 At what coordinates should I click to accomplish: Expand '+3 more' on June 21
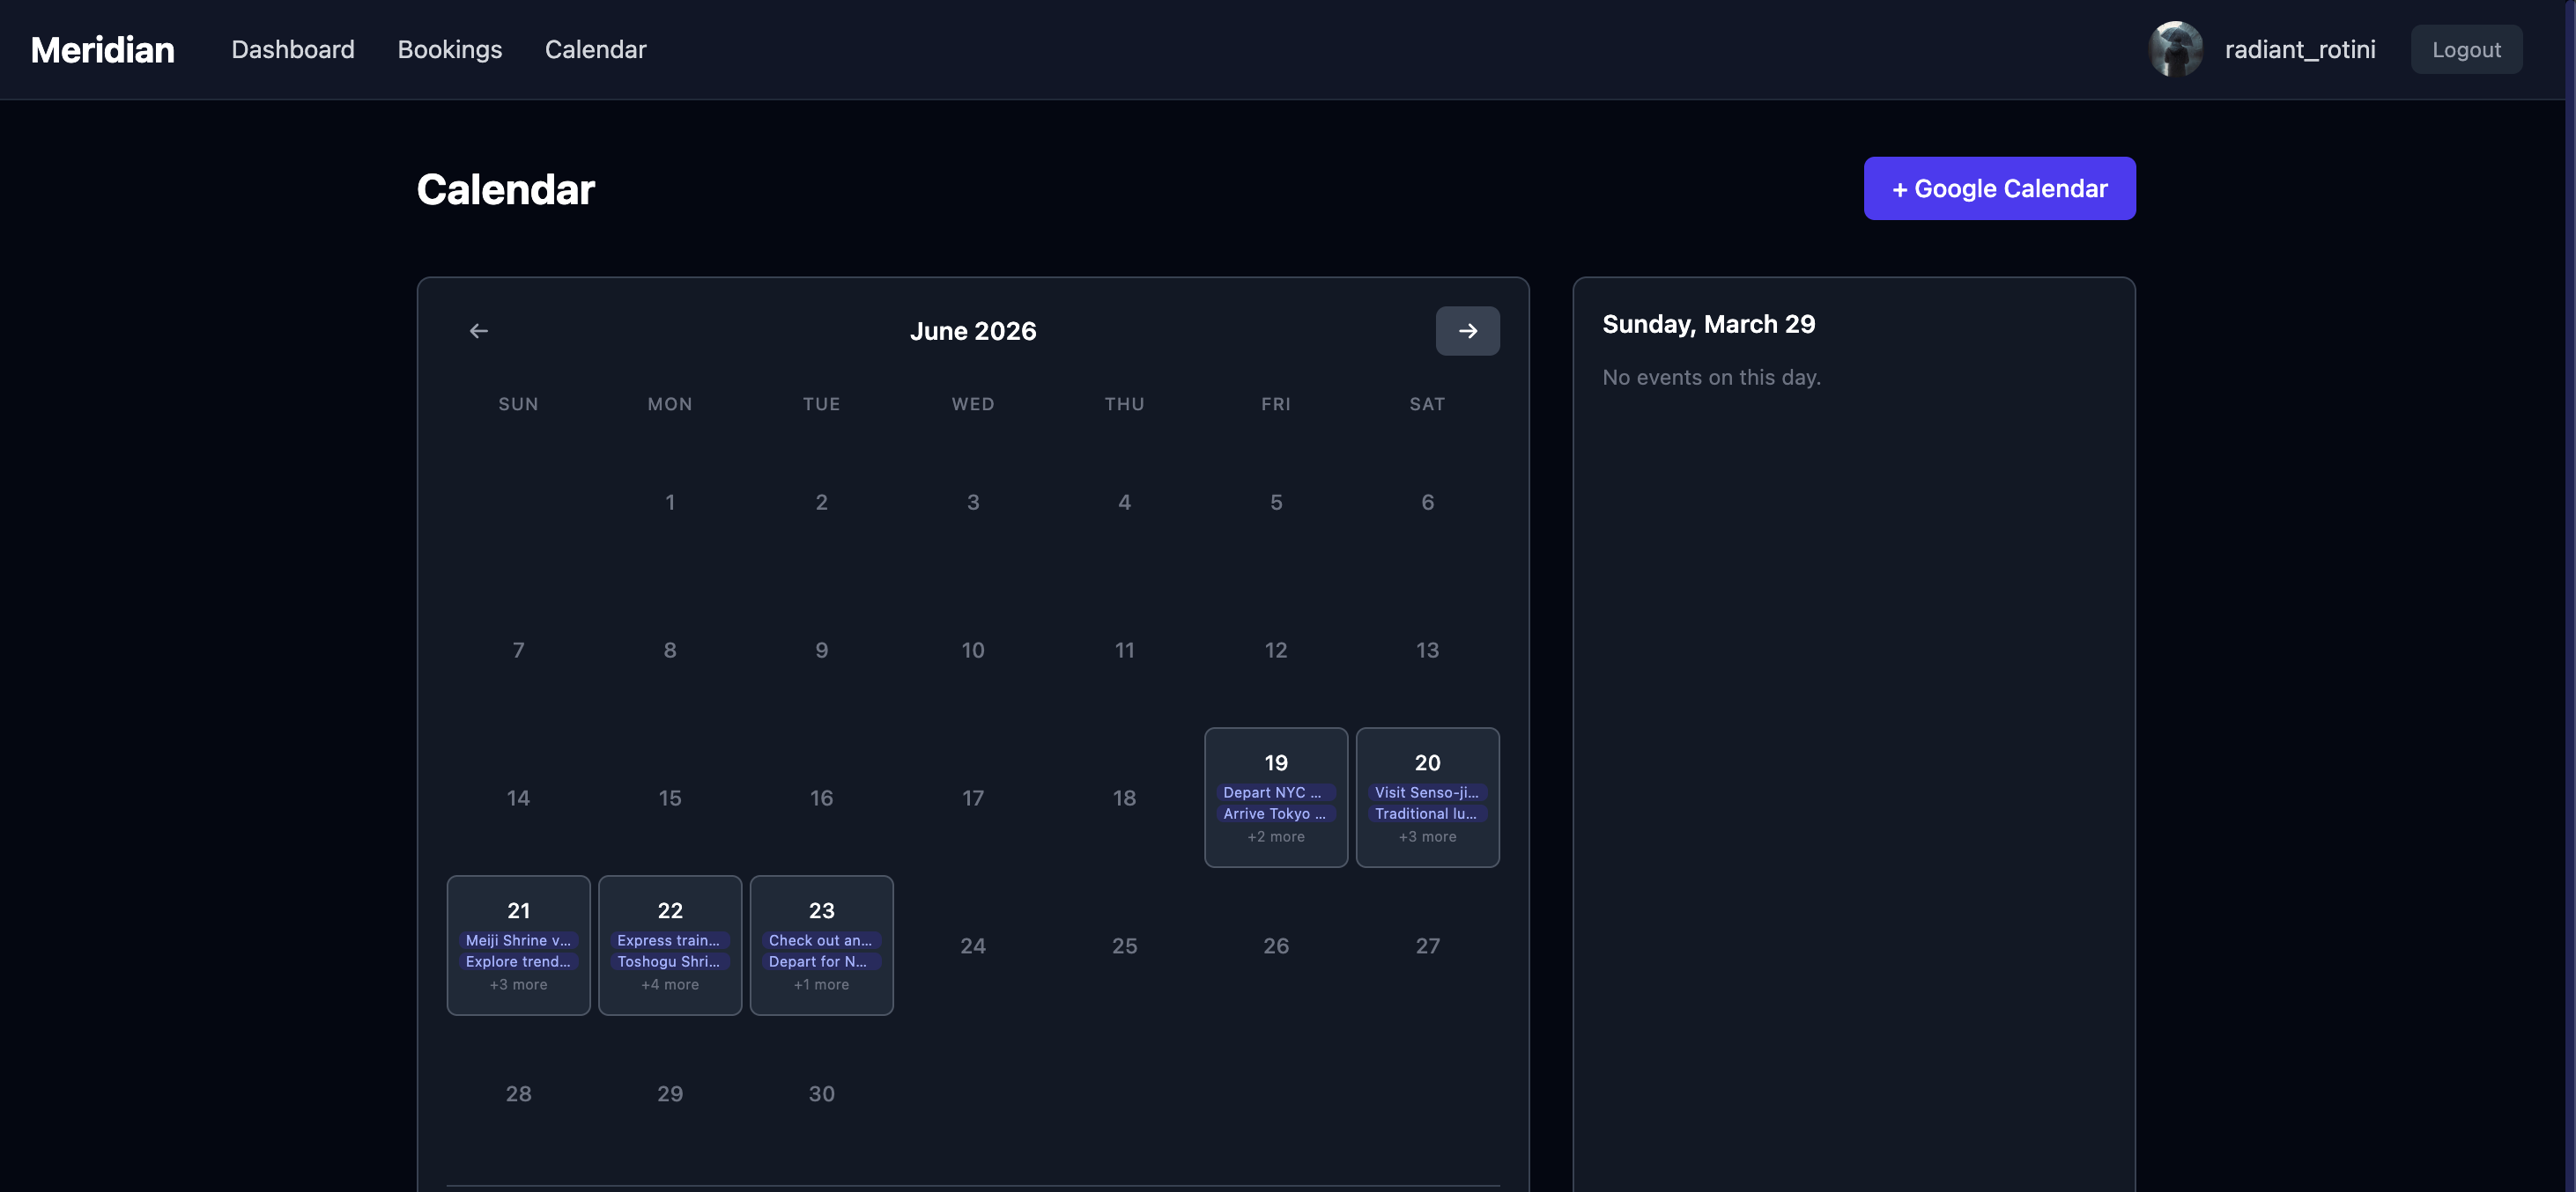[x=518, y=984]
